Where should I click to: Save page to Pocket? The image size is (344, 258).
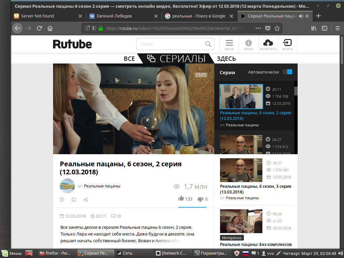coord(268,28)
